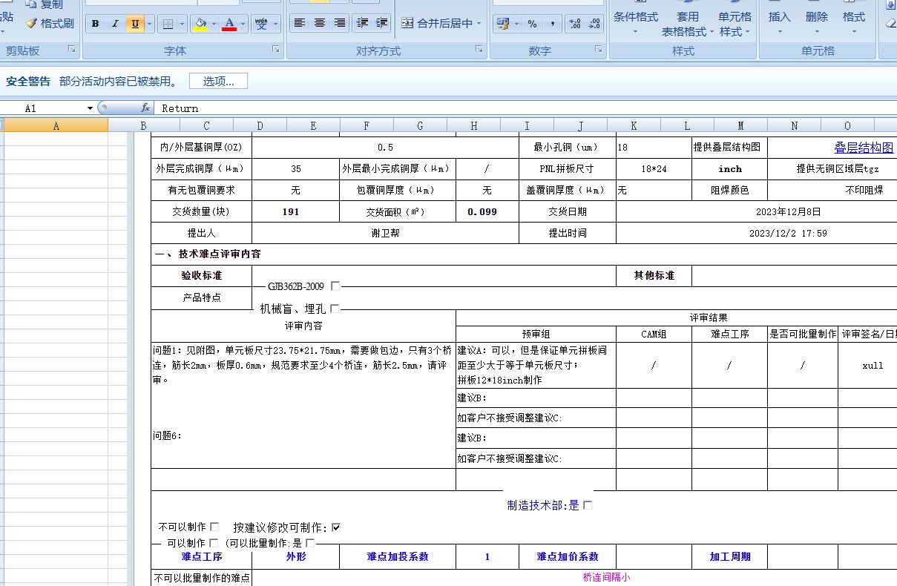Open the Delete (删除) cells menu
Screen dimensions: 897x586
click(x=816, y=19)
